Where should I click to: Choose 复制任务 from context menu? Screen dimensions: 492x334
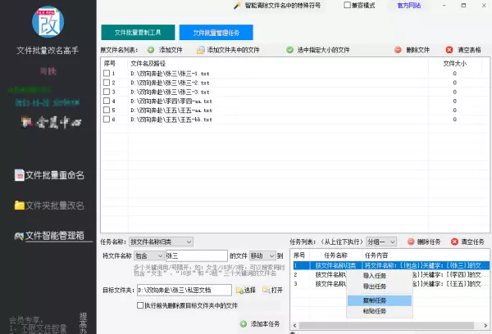[x=380, y=300]
